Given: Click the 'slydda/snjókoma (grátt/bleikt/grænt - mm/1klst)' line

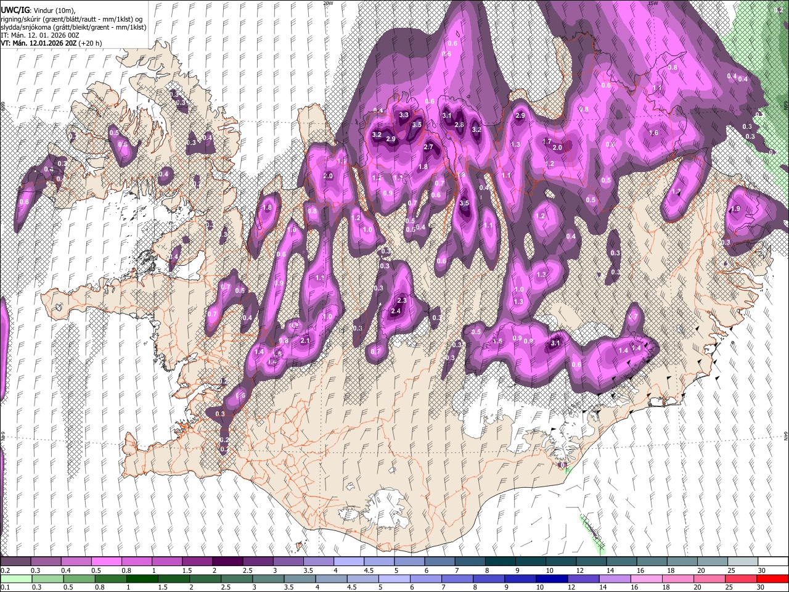Looking at the screenshot, I should tap(73, 27).
